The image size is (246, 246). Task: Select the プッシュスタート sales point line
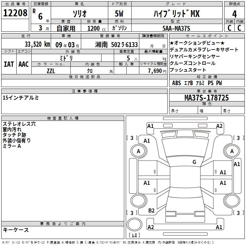pyautogui.click(x=188, y=70)
